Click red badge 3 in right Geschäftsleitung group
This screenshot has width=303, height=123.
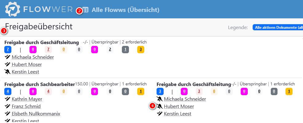199,91
